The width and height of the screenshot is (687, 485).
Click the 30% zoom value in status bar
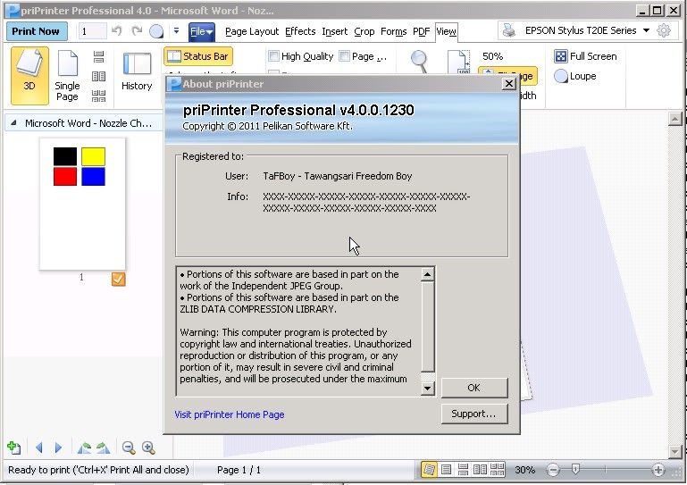(525, 470)
